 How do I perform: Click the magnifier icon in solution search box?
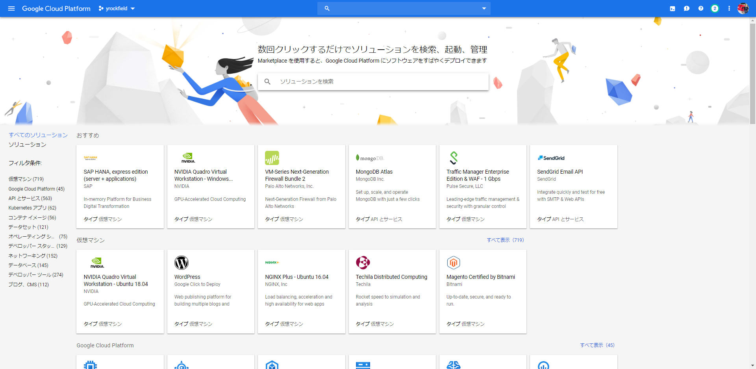pos(267,82)
